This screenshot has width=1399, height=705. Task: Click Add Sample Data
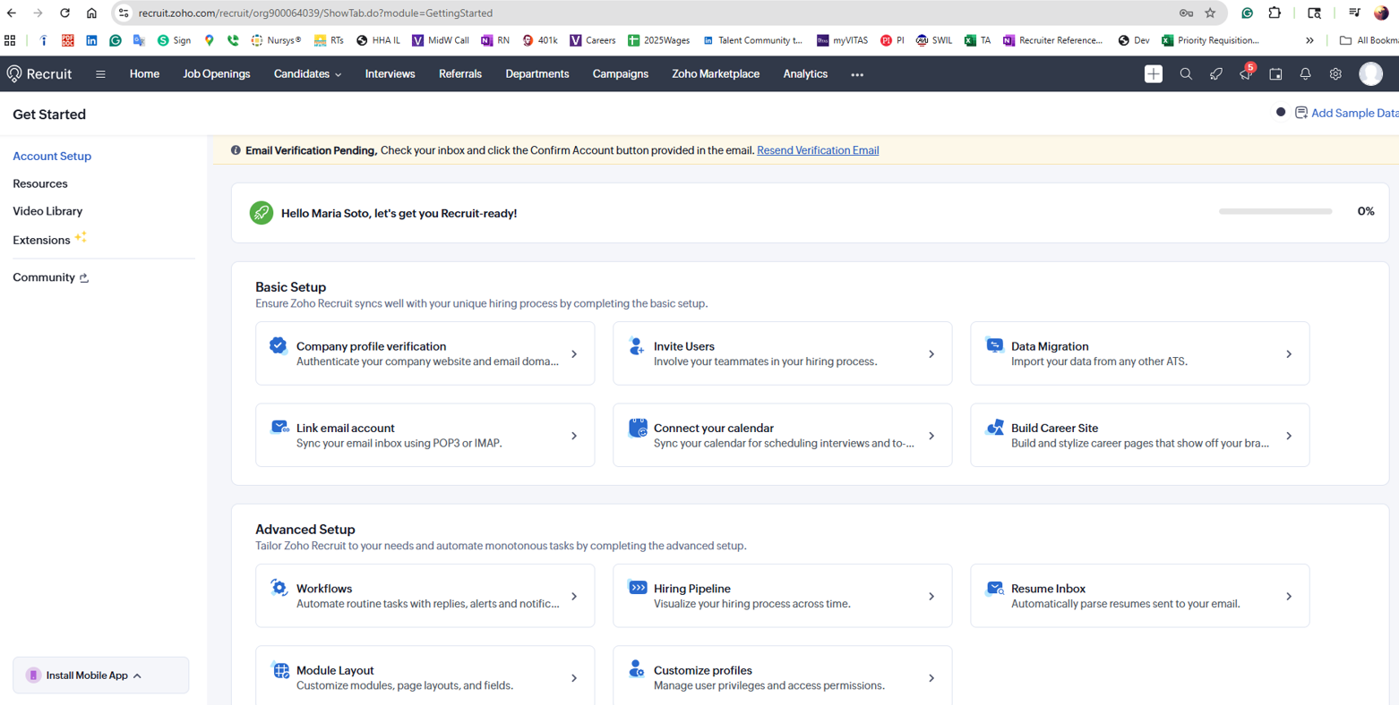[x=1346, y=113]
